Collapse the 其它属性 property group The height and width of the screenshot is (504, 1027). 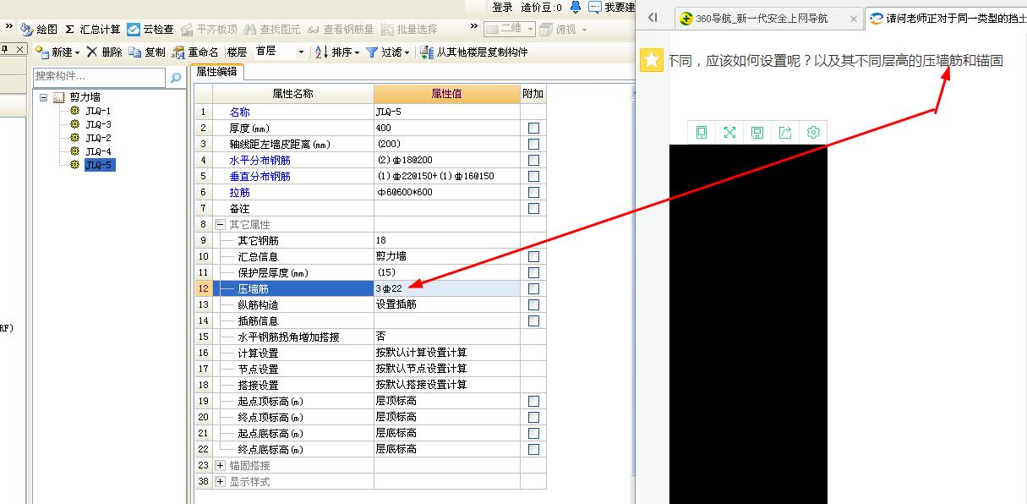[x=221, y=225]
